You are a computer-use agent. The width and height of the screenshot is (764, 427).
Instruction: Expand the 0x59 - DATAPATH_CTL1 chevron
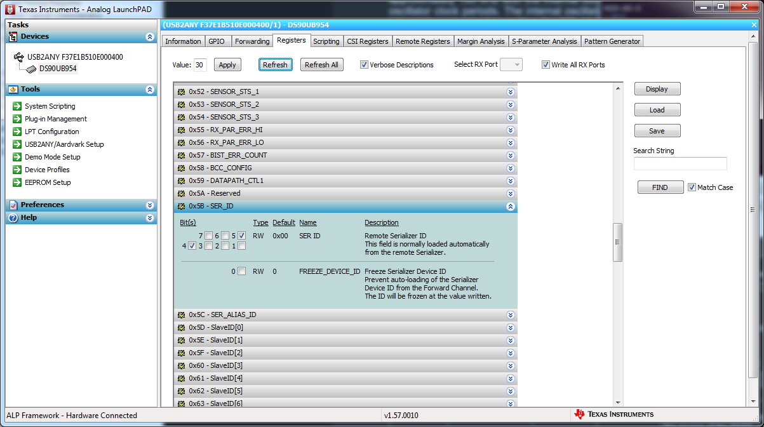tap(510, 180)
